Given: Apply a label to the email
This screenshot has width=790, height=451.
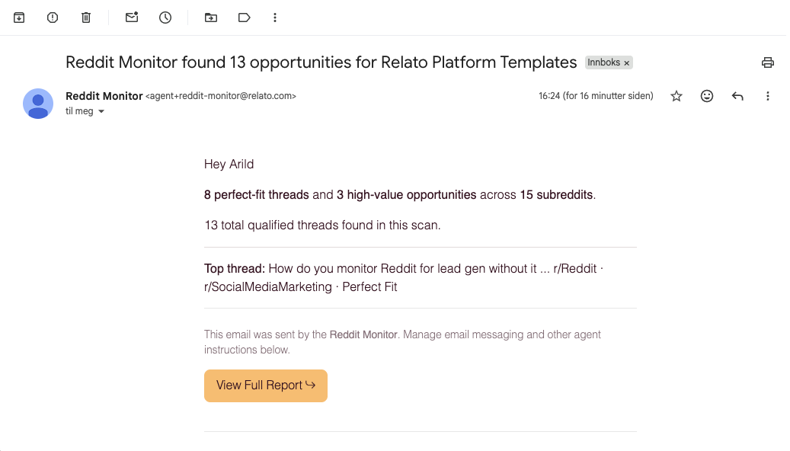Looking at the screenshot, I should click(x=244, y=17).
